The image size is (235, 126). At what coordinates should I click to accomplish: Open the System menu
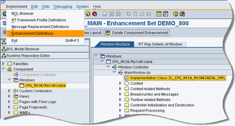point(83,7)
